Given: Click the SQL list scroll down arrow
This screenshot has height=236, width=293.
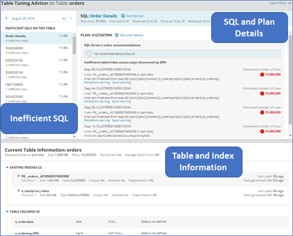Looking at the screenshot, I should click(x=74, y=136).
